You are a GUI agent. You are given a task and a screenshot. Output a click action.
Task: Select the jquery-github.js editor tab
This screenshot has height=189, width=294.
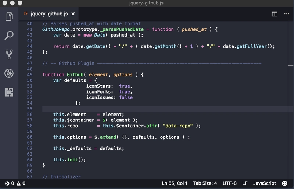[x=49, y=14]
